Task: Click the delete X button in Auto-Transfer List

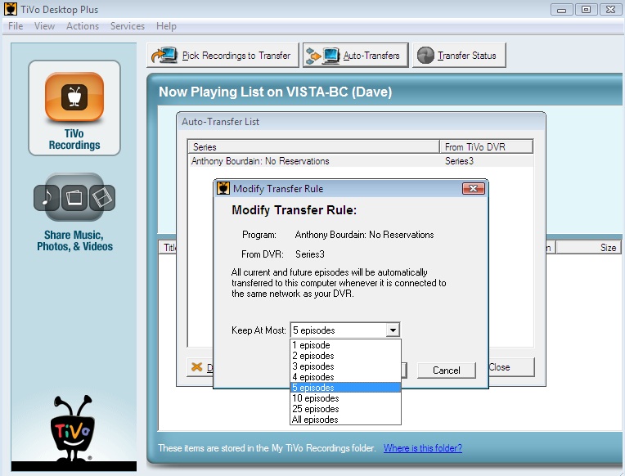Action: (200, 367)
